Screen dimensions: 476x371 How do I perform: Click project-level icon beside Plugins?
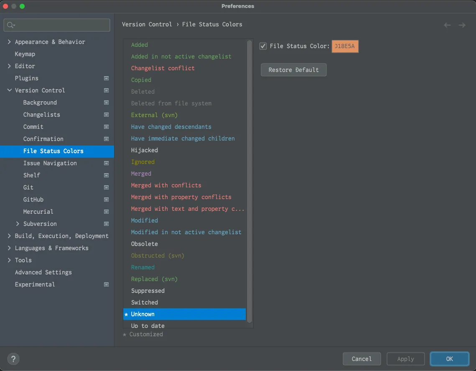click(107, 78)
